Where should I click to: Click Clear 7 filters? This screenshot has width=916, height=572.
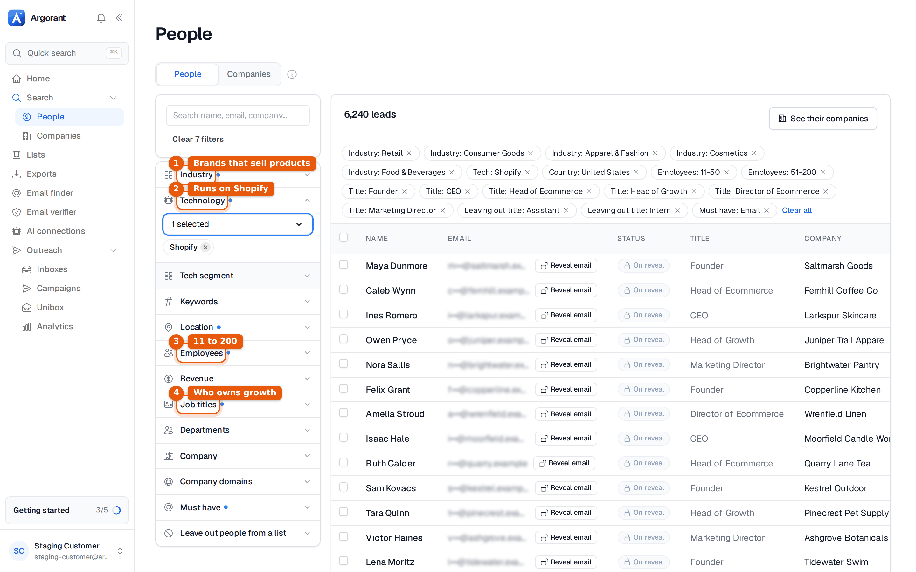(x=198, y=139)
